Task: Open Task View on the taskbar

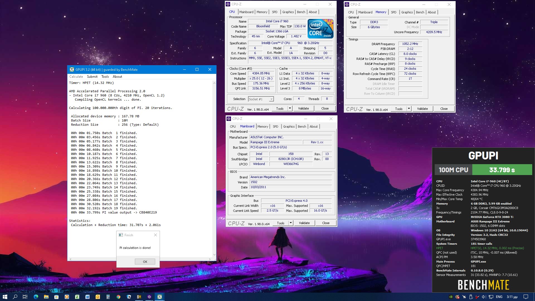Action: 25,297
